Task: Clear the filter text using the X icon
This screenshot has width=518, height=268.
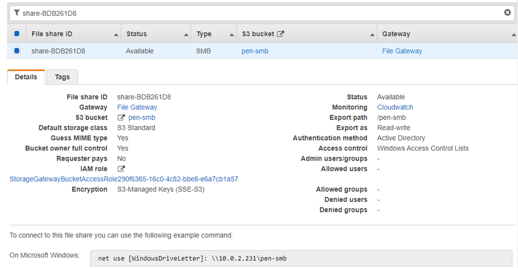Action: pos(507,12)
